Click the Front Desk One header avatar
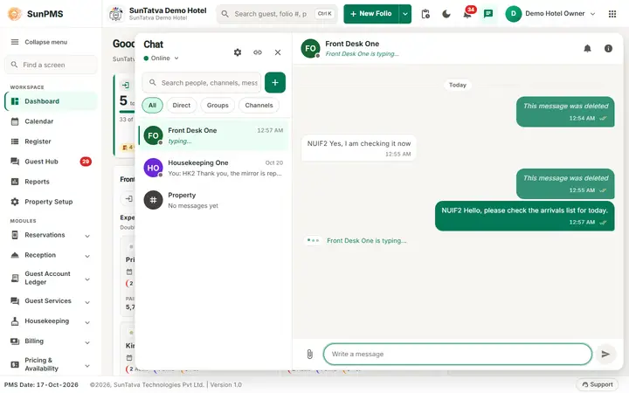Screen dimensions: 629x393 [310, 49]
